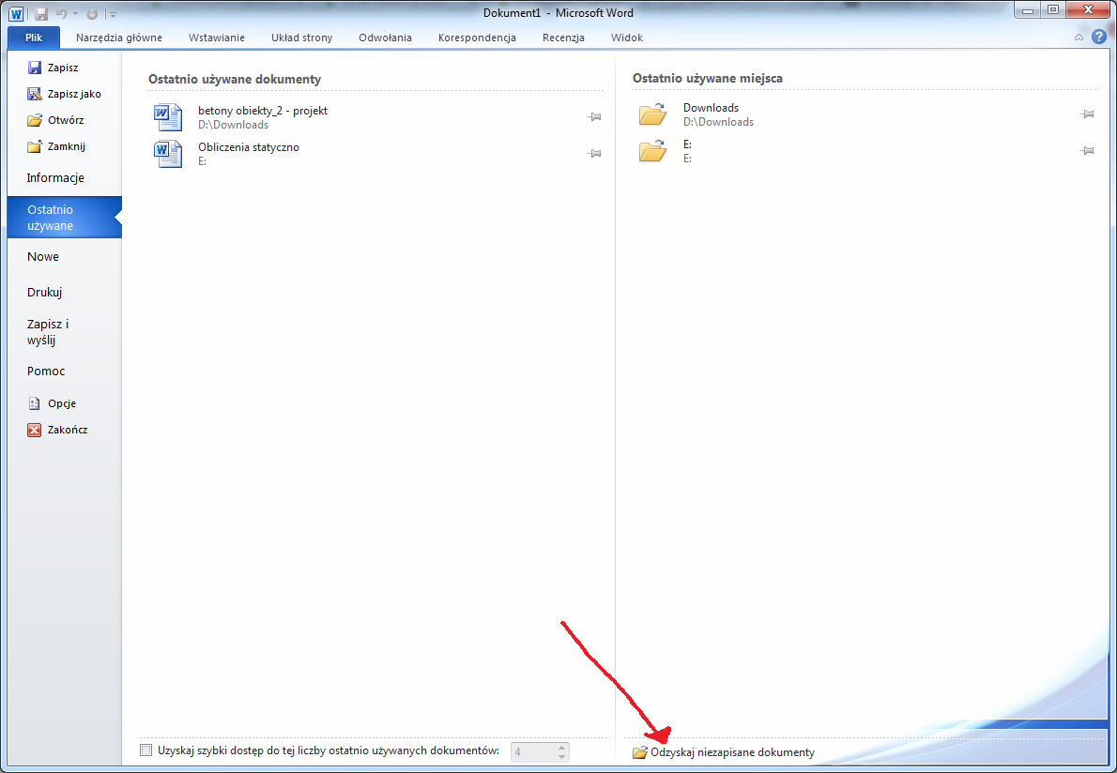The height and width of the screenshot is (773, 1117).
Task: Click the Opcje settings icon
Action: click(34, 403)
